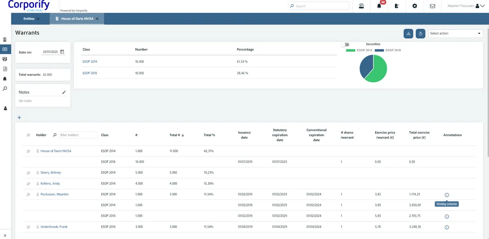Open the State on date picker calendar
Image resolution: width=489 pixels, height=239 pixels.
(62, 52)
